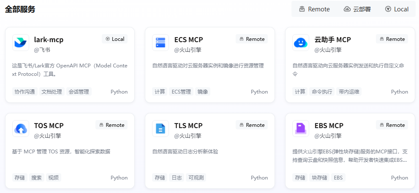Screen dimensions: 419x193
Task: Click the @飞书 author name
Action: tap(42, 50)
